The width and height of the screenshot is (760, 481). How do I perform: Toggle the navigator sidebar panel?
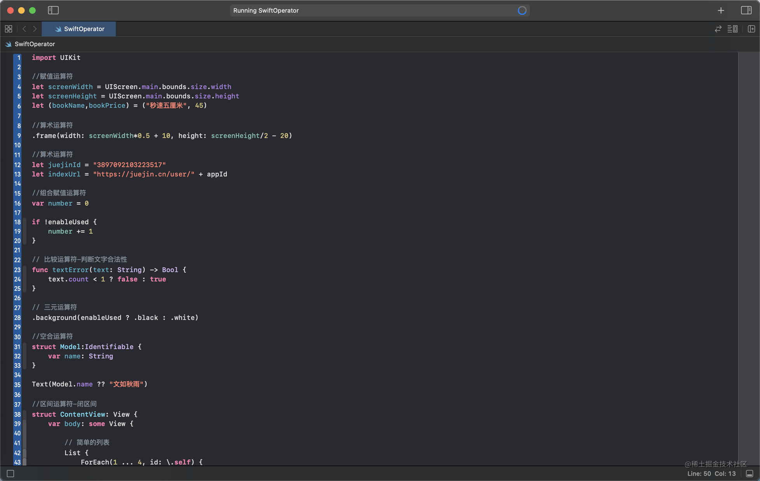click(53, 10)
